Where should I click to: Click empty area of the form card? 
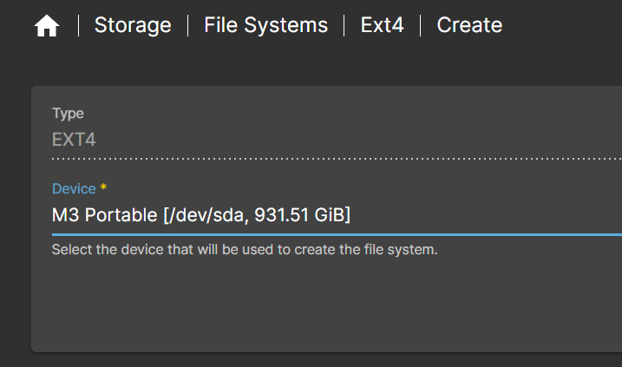(x=318, y=305)
